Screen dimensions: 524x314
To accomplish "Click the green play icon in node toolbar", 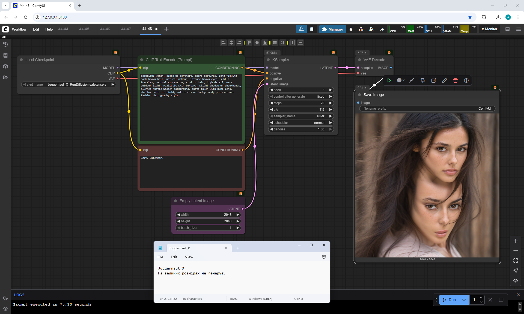I will 389,80.
